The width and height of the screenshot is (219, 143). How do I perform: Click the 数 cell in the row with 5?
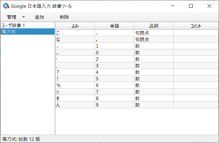click(153, 79)
